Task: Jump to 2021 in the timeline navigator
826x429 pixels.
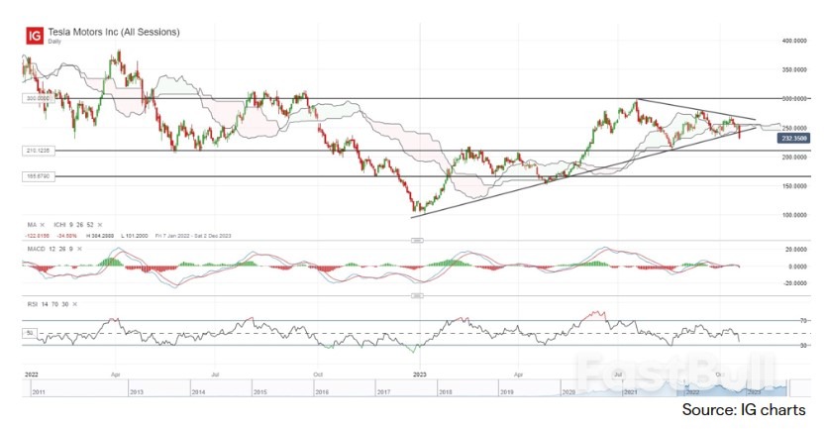Action: (630, 392)
